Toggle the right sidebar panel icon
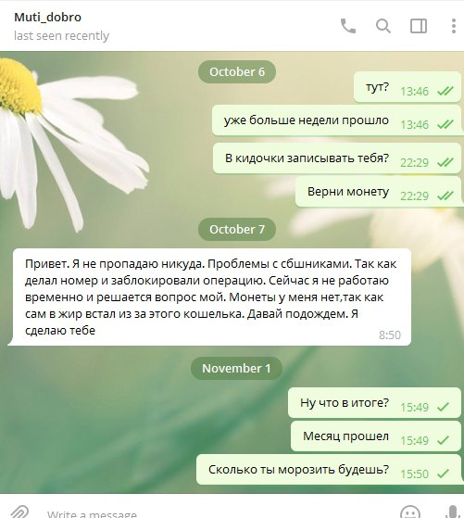This screenshot has height=518, width=464. point(419,26)
